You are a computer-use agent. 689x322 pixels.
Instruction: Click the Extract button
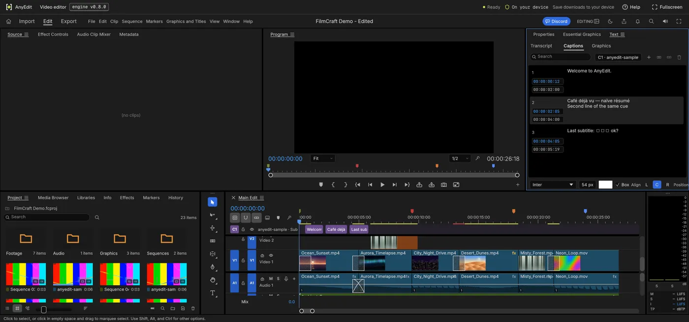coord(432,185)
